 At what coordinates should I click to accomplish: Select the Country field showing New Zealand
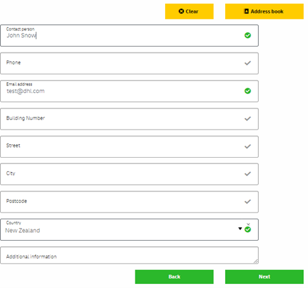[129, 229]
